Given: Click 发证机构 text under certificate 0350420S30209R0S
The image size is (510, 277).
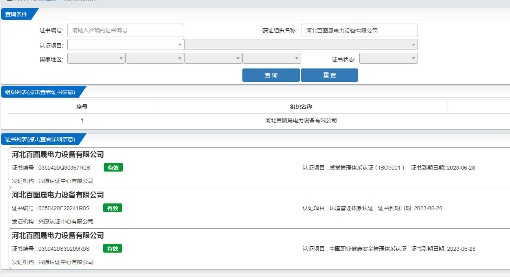Looking at the screenshot, I should [53, 262].
